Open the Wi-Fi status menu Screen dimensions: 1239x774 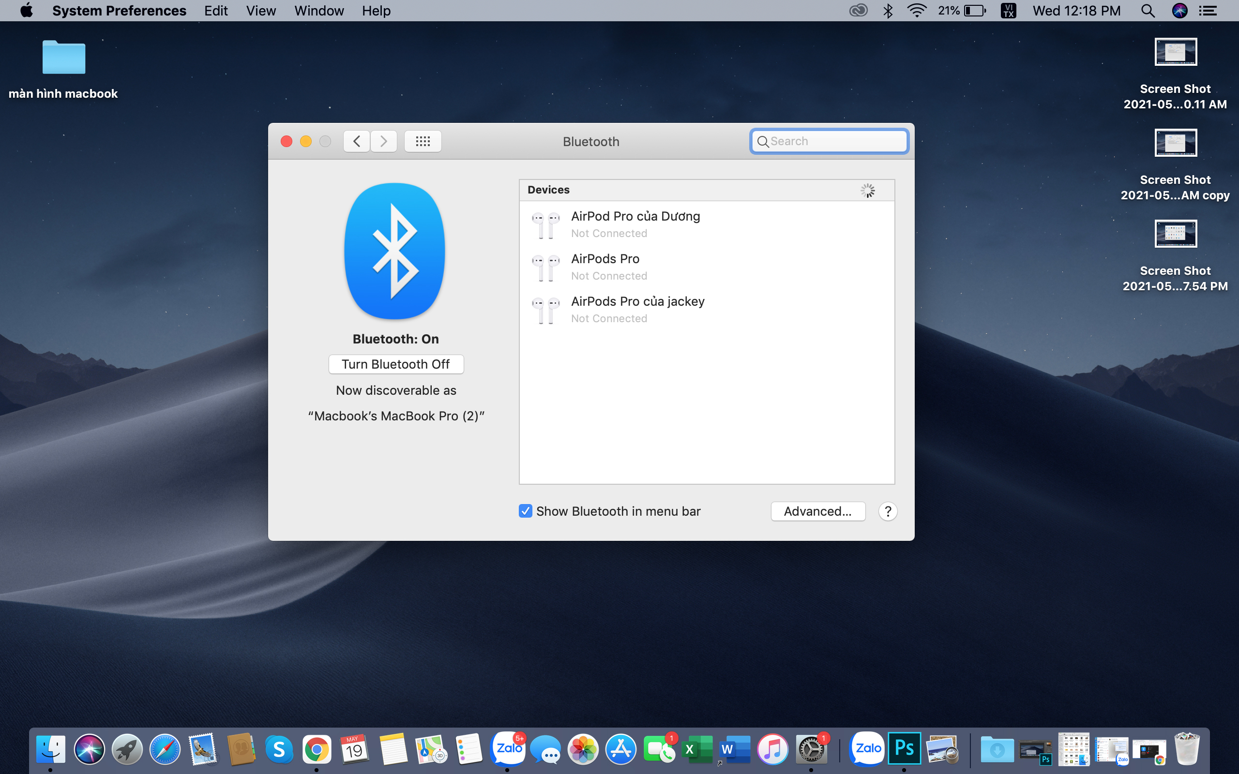(917, 11)
